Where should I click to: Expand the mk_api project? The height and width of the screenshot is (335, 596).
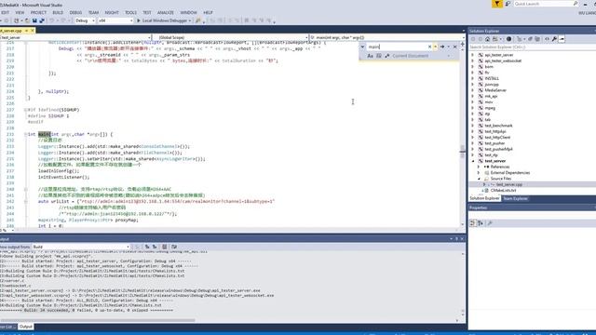pyautogui.click(x=473, y=97)
